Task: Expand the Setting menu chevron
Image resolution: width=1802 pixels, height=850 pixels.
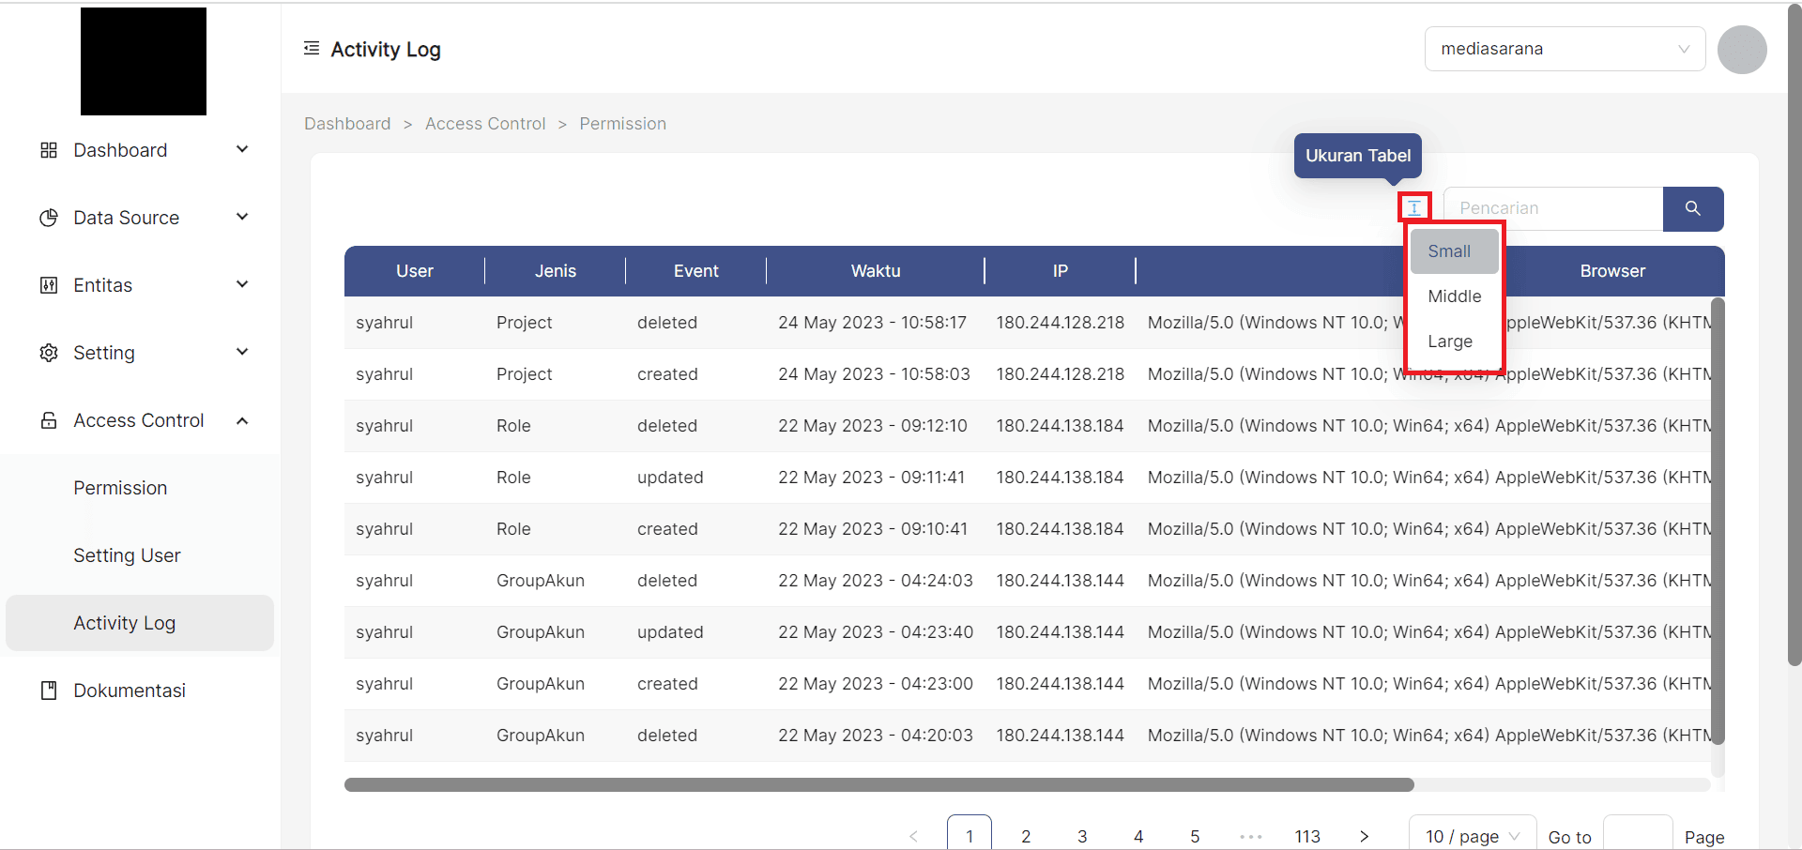Action: point(242,352)
